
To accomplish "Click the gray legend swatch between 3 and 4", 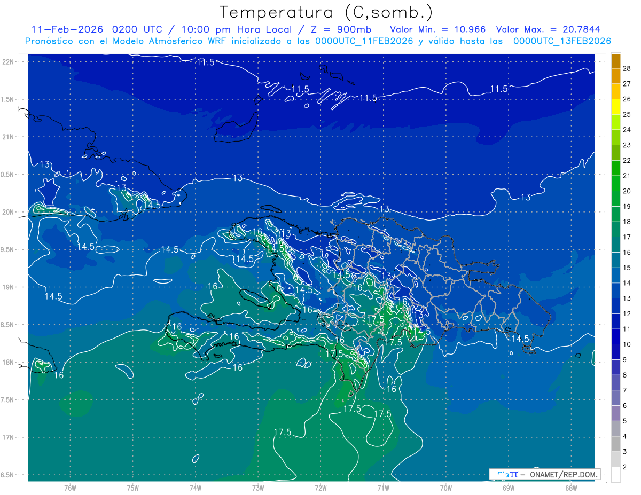I will pyautogui.click(x=616, y=444).
